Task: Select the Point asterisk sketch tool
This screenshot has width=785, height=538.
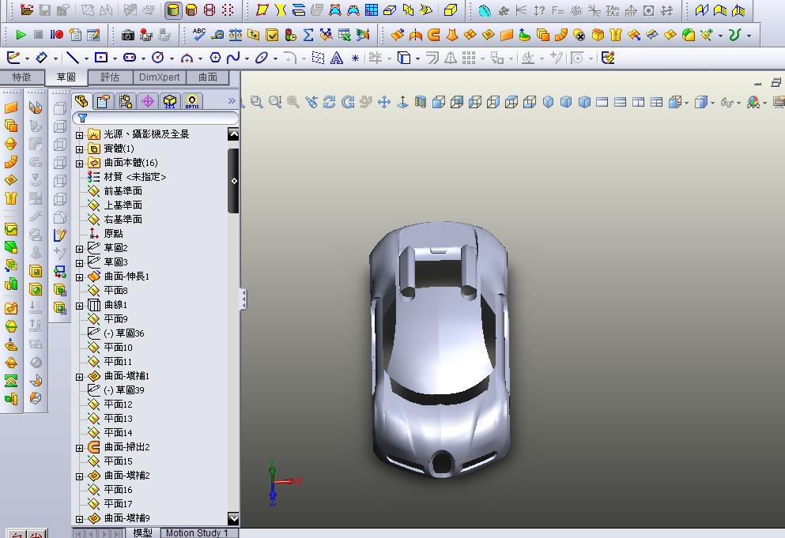Action: (355, 58)
